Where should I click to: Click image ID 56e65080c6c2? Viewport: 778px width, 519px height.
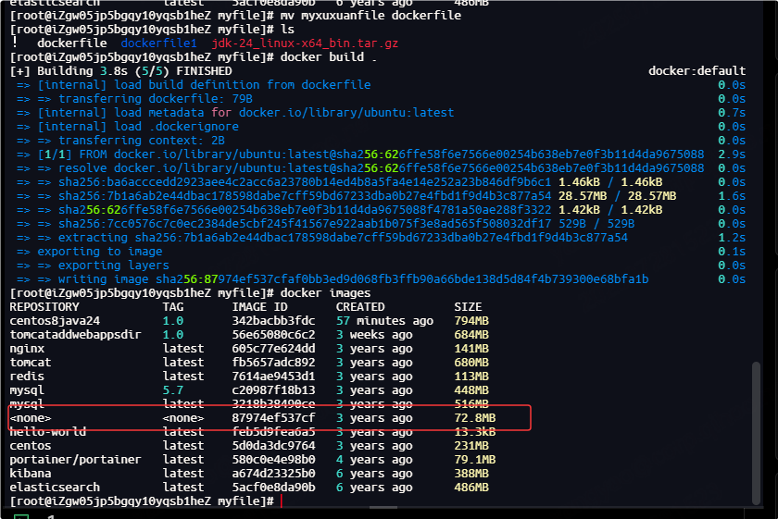click(273, 335)
